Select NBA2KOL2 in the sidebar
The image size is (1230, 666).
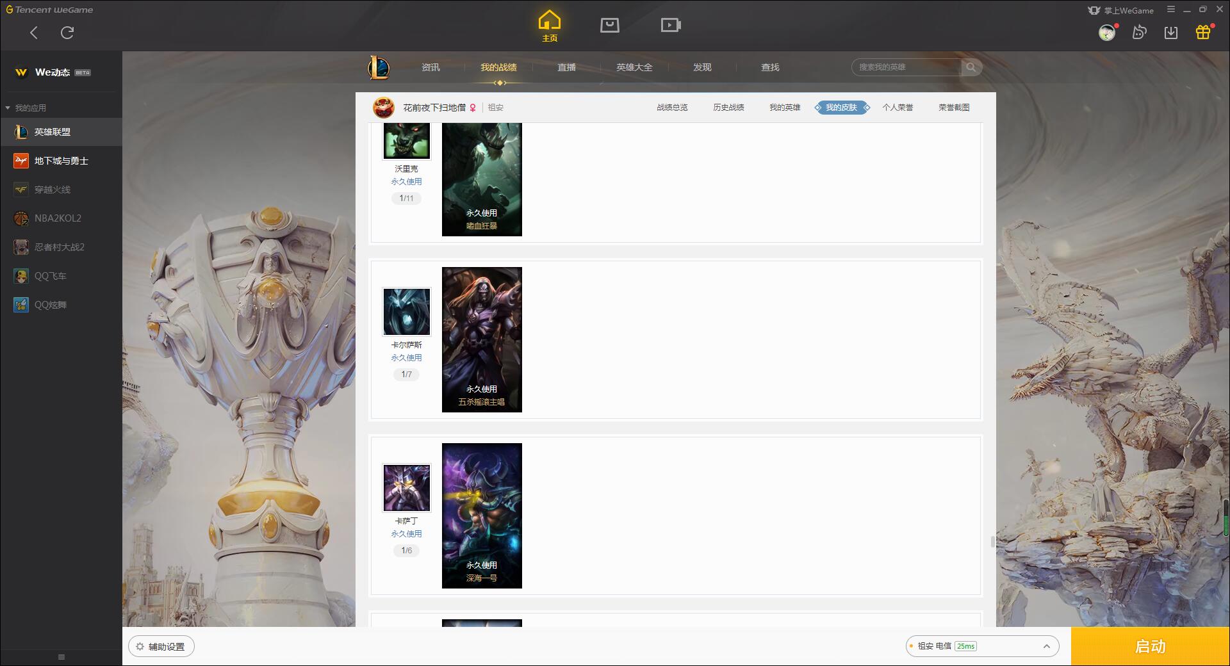(61, 218)
